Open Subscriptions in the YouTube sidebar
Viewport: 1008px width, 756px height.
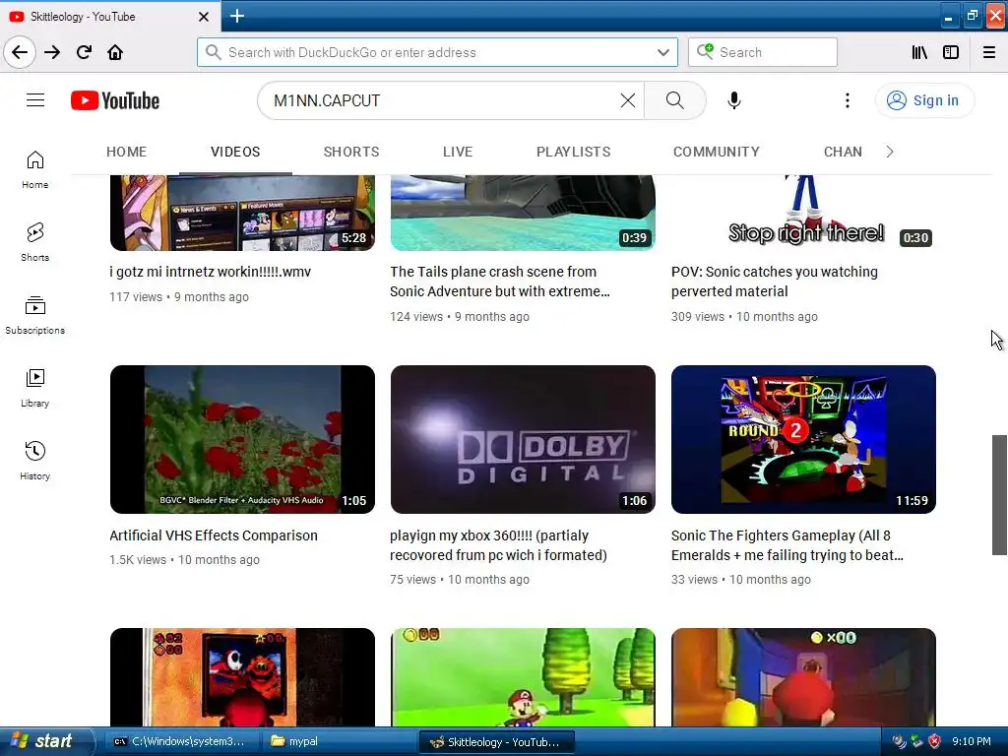(x=34, y=315)
